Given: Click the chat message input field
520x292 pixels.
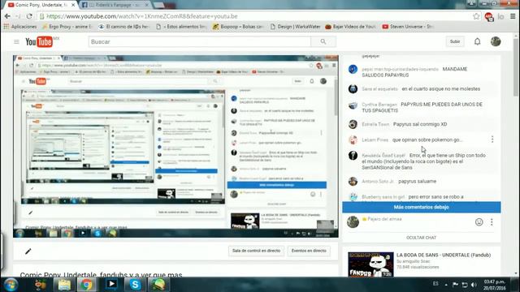Looking at the screenshot, I should tap(418, 222).
